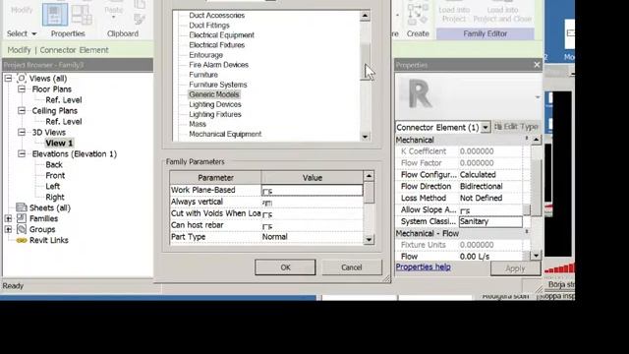The height and width of the screenshot is (354, 629).
Task: Collapse the Ceiling Plans node
Action: tap(22, 110)
